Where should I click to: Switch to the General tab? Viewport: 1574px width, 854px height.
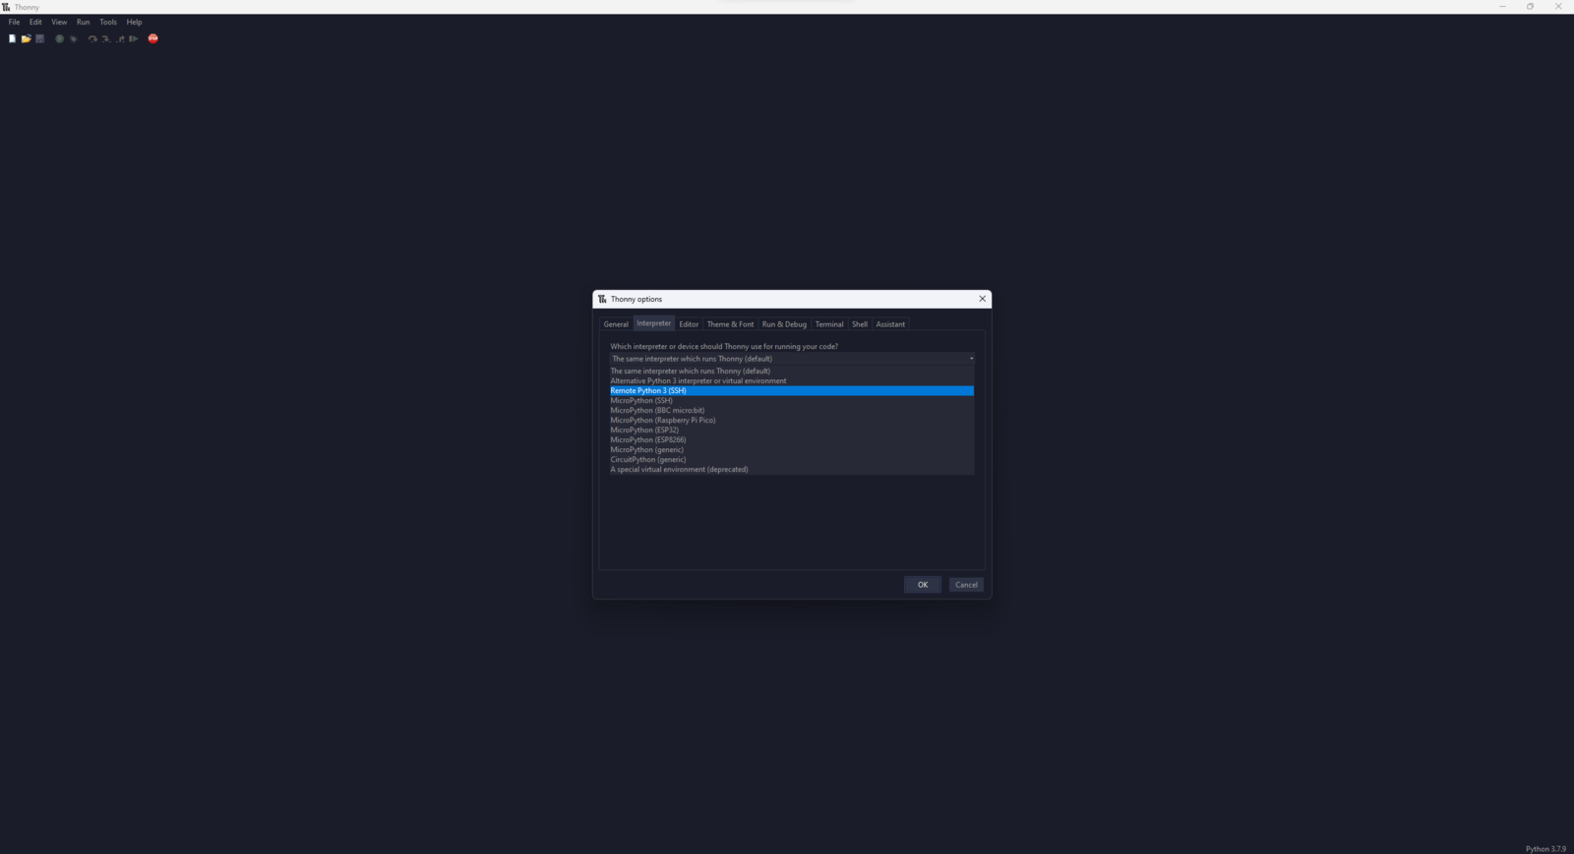(x=616, y=324)
